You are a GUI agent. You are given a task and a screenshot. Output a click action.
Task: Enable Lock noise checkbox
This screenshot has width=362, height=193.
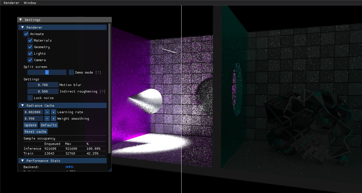pos(30,98)
